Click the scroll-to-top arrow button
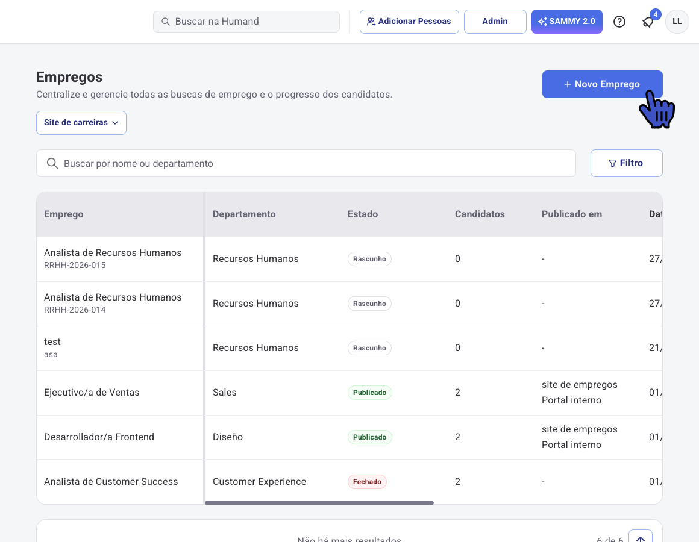699x542 pixels. coord(640,537)
